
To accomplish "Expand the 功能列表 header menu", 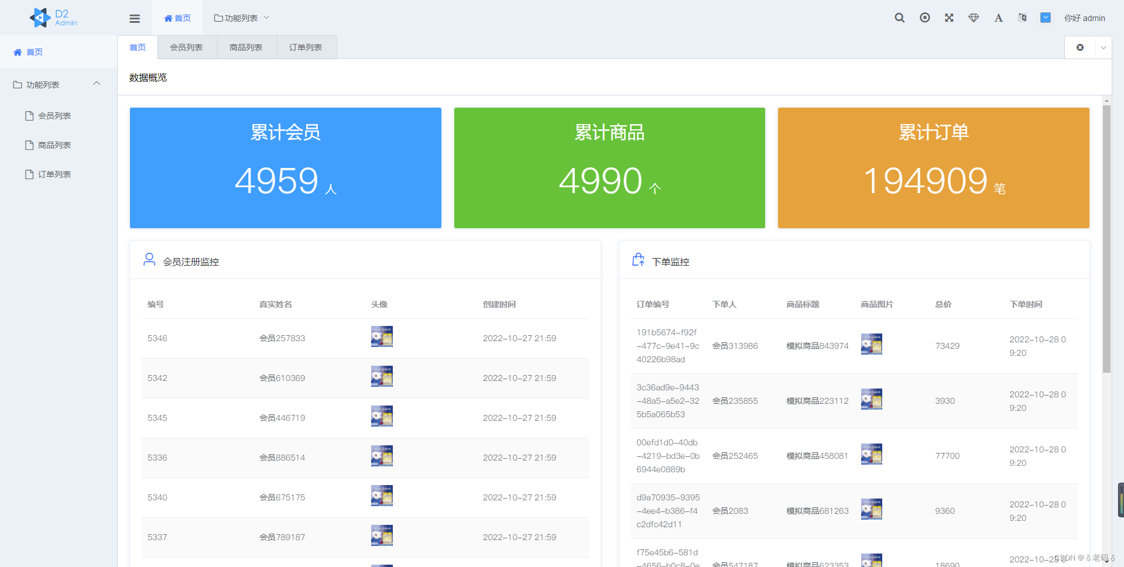I will click(x=242, y=18).
